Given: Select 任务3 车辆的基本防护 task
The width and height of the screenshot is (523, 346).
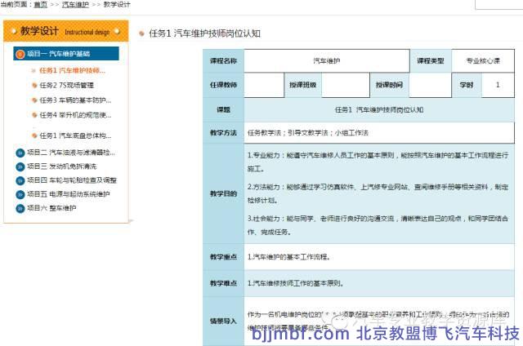Looking at the screenshot, I should (74, 100).
